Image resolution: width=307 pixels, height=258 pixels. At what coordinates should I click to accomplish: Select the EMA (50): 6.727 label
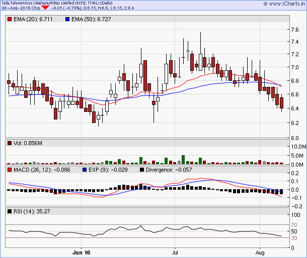click(x=91, y=20)
